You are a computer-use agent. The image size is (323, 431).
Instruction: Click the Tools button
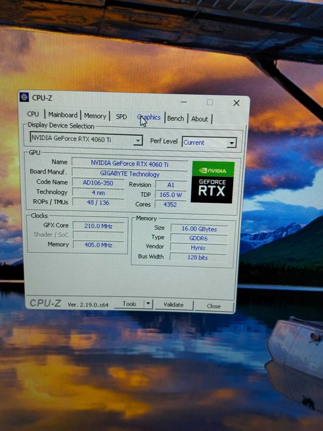129,304
